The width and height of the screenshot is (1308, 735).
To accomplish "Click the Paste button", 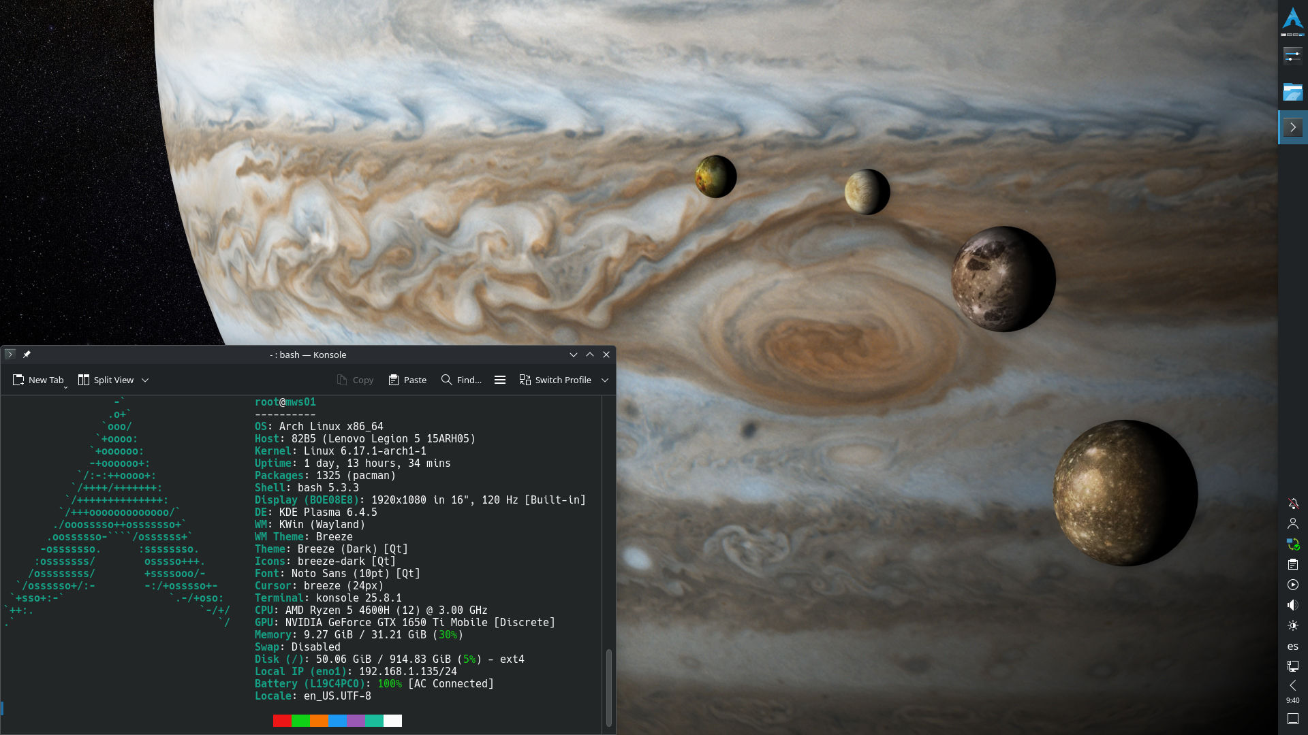I will (x=407, y=380).
